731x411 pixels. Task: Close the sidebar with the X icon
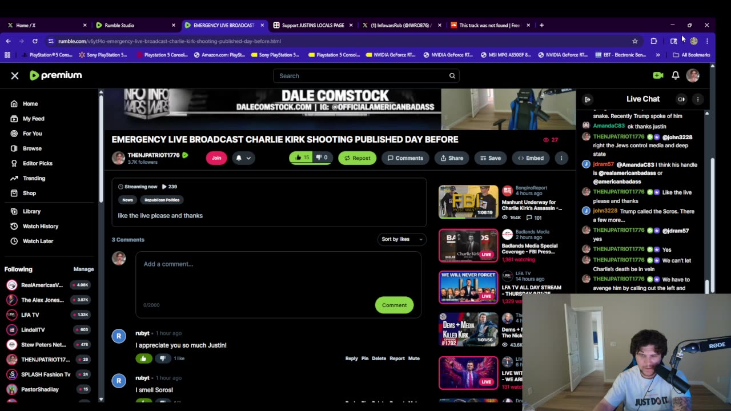coord(15,75)
